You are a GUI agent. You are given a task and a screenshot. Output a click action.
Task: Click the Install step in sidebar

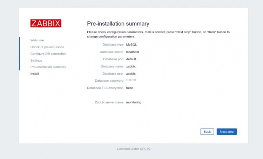pyautogui.click(x=35, y=74)
